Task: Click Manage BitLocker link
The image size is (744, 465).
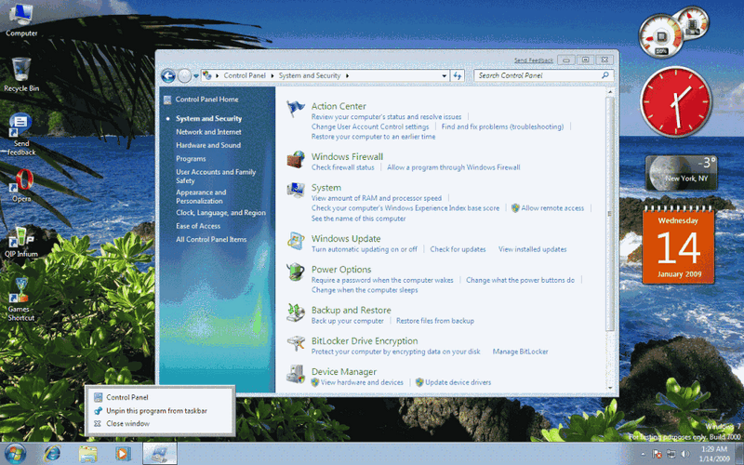Action: tap(520, 352)
